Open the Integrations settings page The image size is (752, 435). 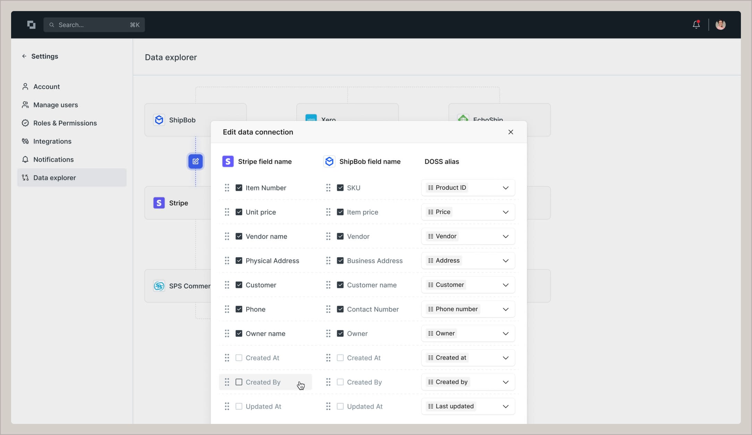click(52, 141)
